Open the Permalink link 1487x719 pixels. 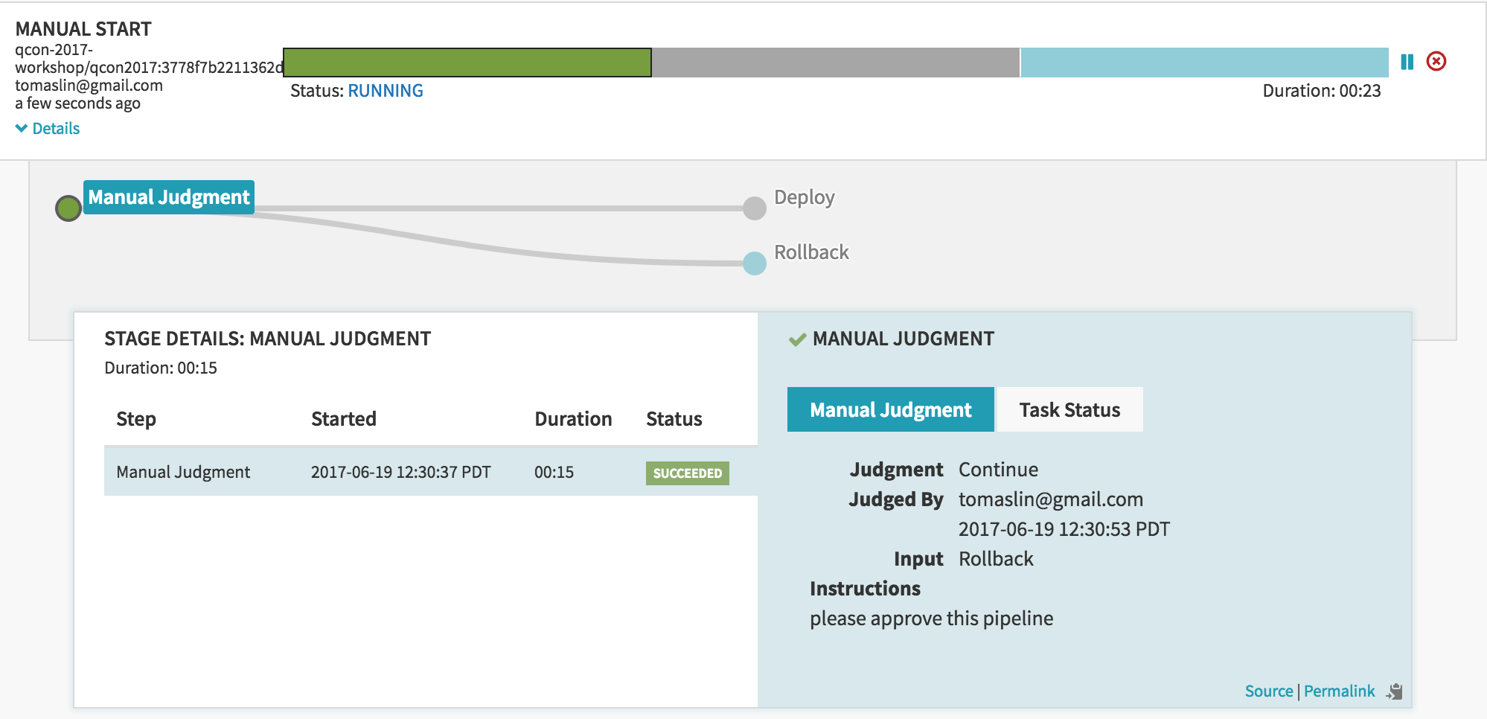coord(1339,691)
